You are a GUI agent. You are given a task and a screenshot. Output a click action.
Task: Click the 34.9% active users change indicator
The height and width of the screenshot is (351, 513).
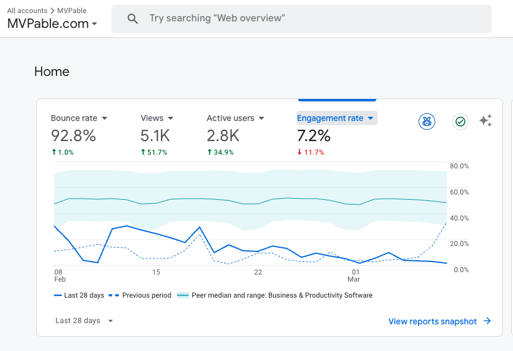coord(220,152)
